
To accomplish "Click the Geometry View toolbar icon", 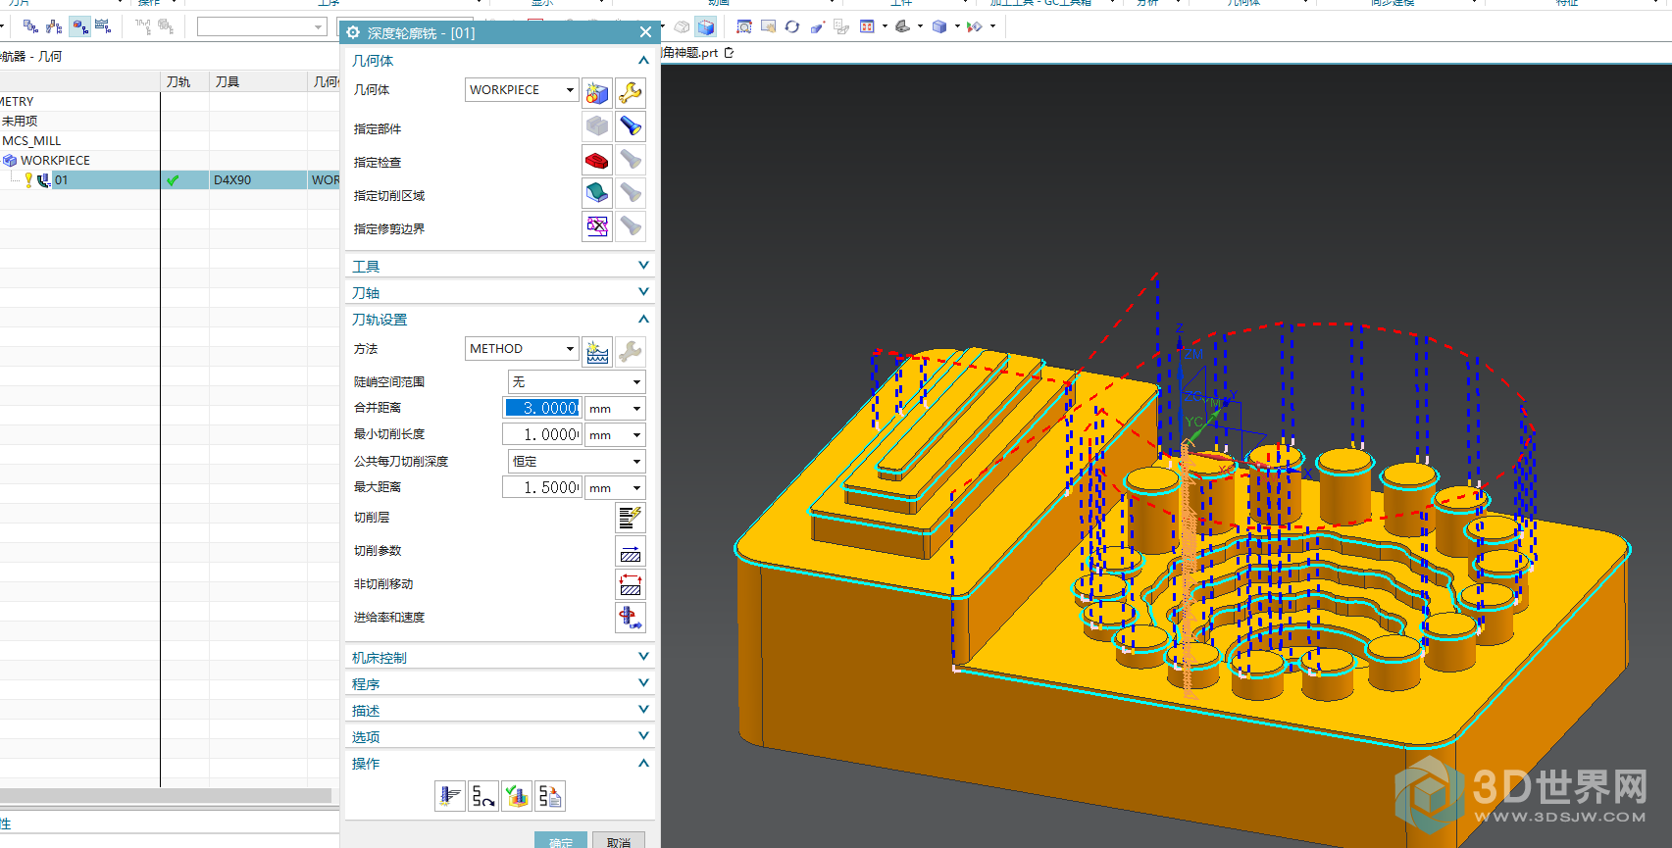I will (x=80, y=26).
